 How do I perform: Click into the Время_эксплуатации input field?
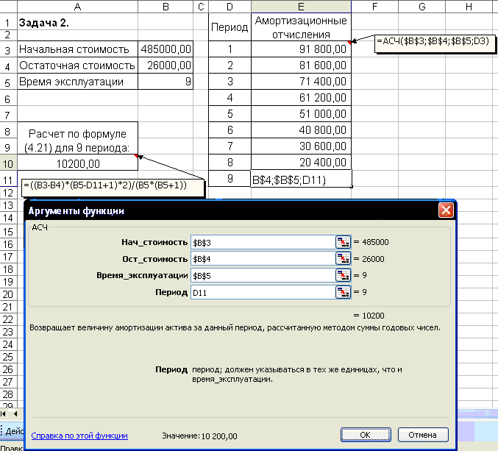click(263, 275)
